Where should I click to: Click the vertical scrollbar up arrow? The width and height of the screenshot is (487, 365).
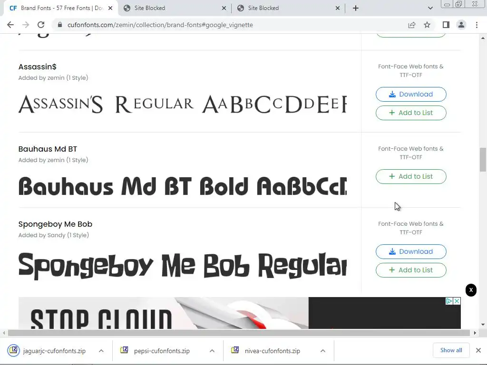tap(483, 38)
